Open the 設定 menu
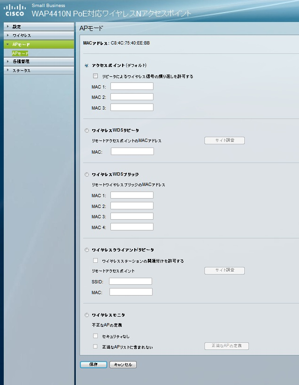 pyautogui.click(x=39, y=27)
